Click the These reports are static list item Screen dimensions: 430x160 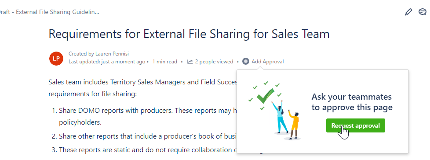pos(148,150)
